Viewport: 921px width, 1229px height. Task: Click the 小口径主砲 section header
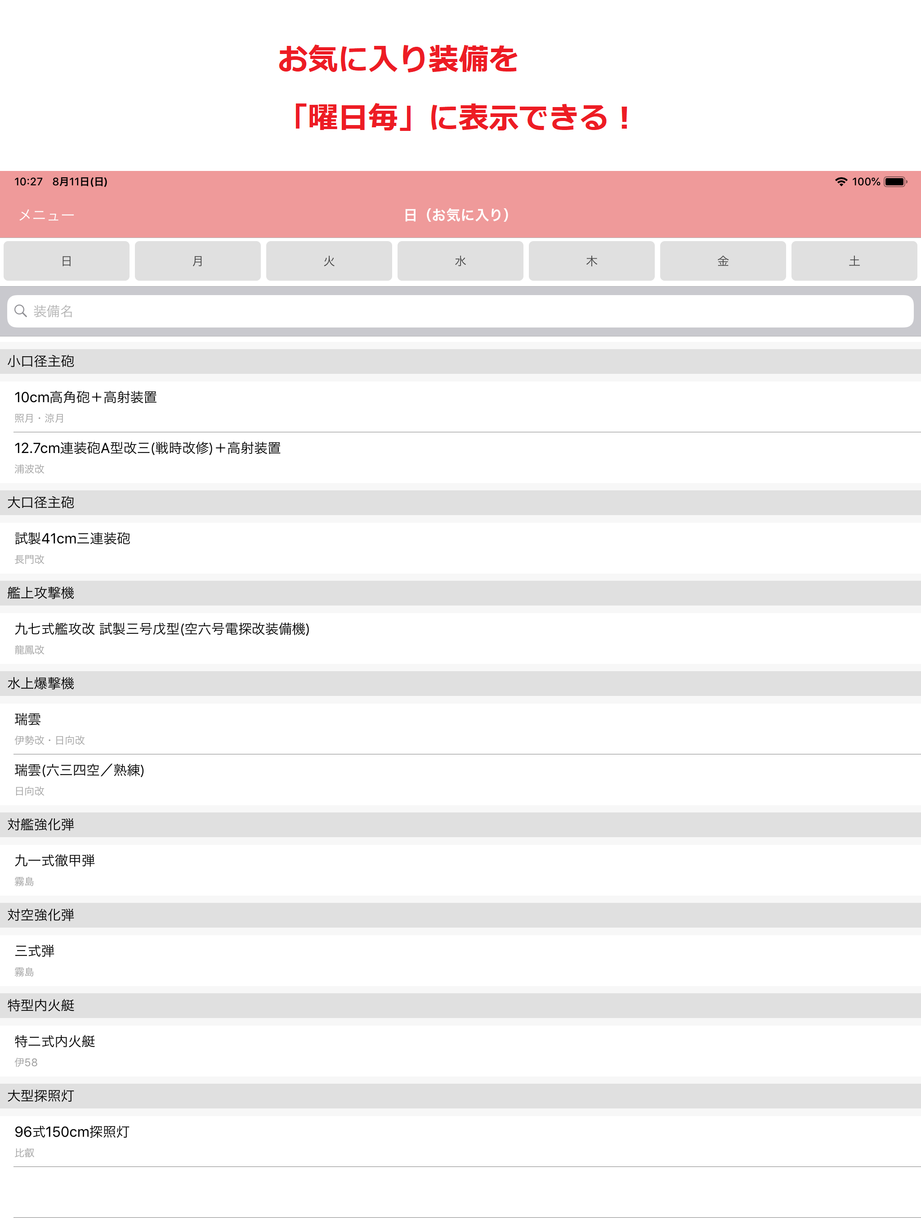[x=460, y=361]
